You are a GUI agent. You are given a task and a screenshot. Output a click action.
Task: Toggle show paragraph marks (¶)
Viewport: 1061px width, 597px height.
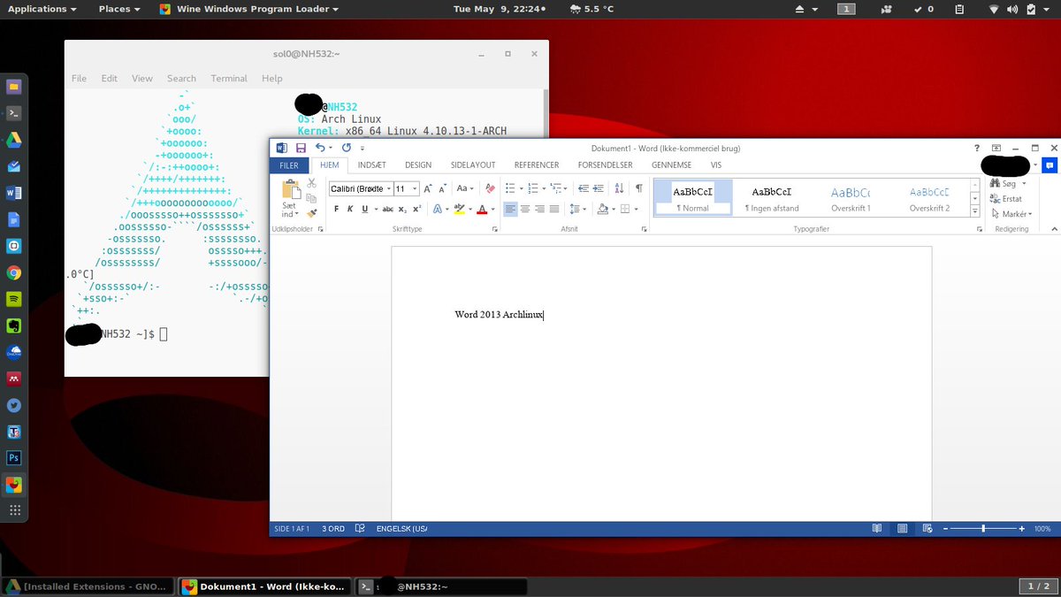[638, 188]
